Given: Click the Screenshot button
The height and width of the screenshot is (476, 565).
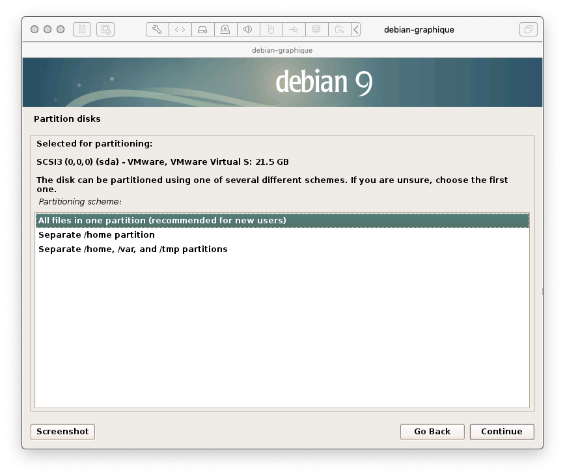Looking at the screenshot, I should coord(62,432).
